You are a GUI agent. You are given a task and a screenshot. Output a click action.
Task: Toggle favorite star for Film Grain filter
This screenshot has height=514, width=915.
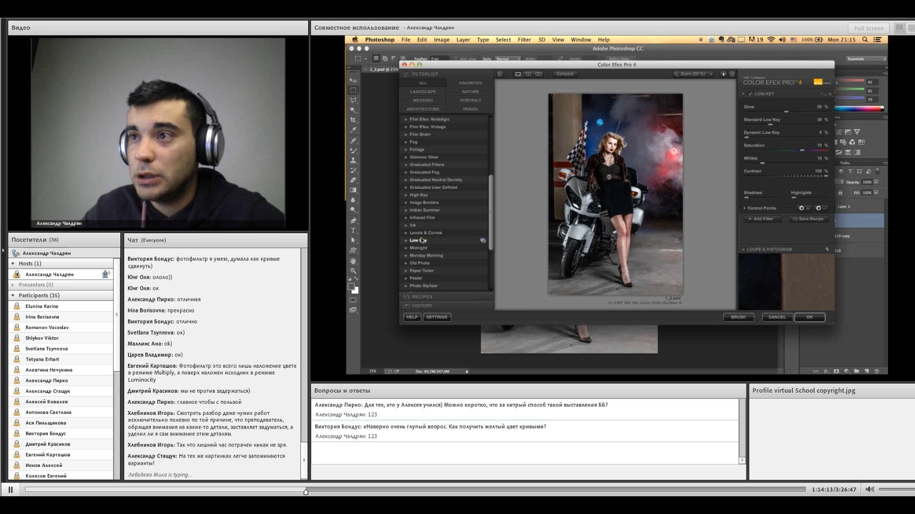tap(406, 135)
